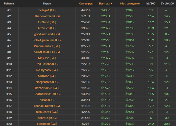Click Norgentren (GG) player name
Image resolution: width=176 pixels, height=126 pixels.
click(47, 82)
